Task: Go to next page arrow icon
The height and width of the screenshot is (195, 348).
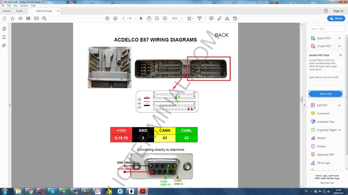Action: point(115,18)
